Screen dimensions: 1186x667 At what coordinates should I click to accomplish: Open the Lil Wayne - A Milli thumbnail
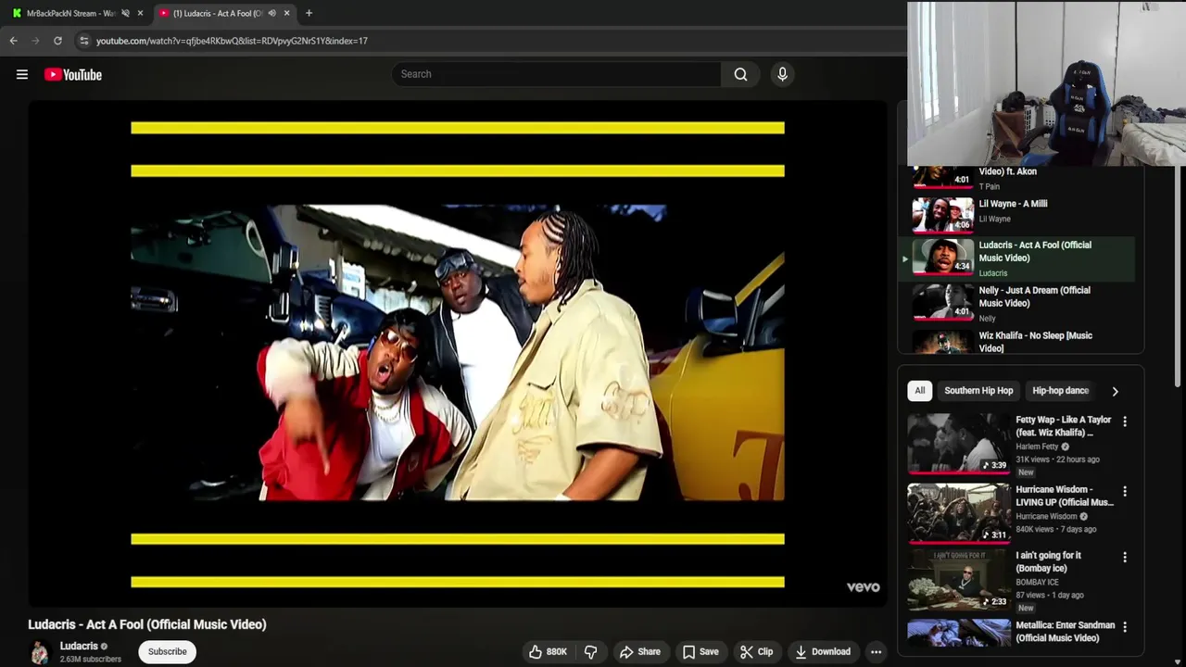(942, 214)
